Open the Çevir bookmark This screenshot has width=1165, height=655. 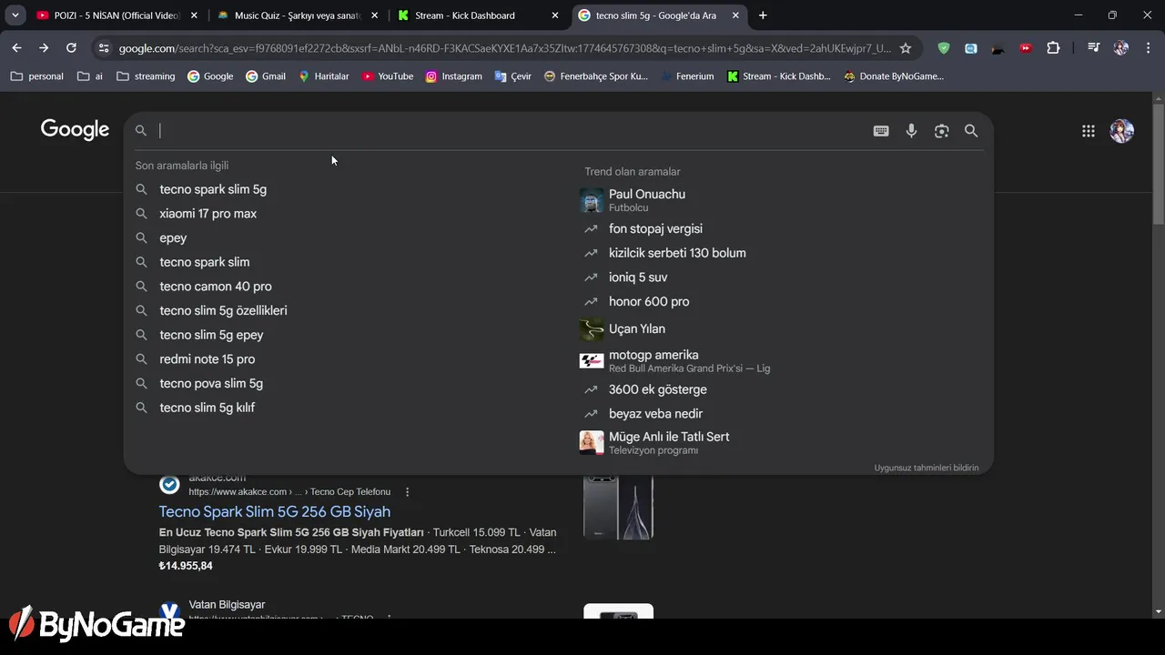[x=513, y=76]
